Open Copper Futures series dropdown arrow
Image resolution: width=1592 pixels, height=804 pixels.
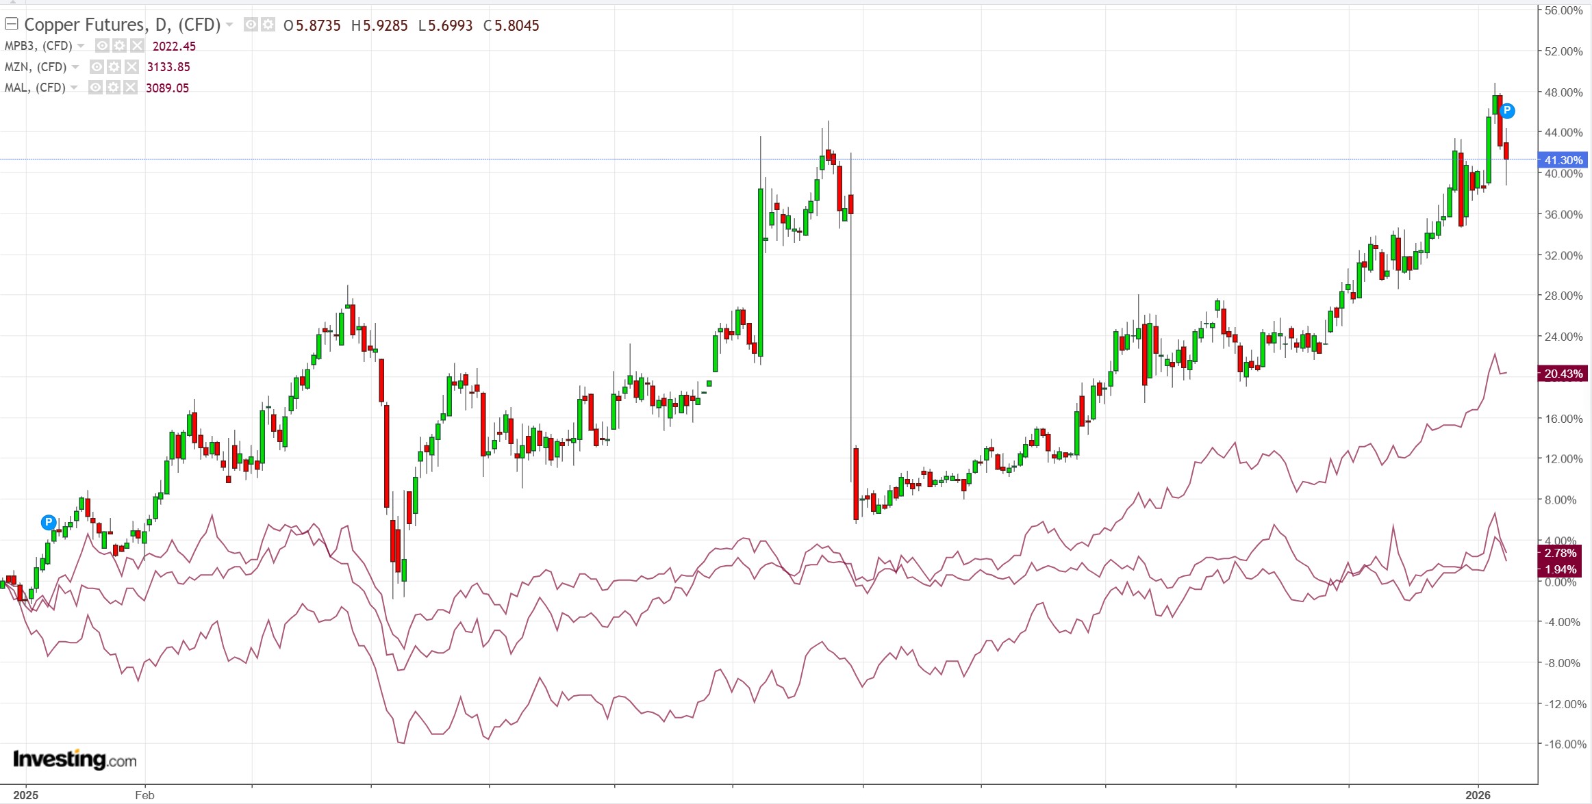click(x=229, y=25)
